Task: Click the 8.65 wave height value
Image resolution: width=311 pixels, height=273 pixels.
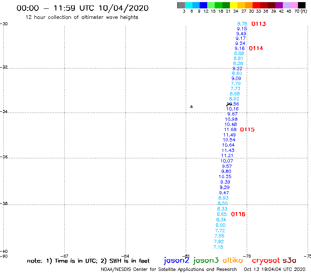Action: (x=222, y=215)
